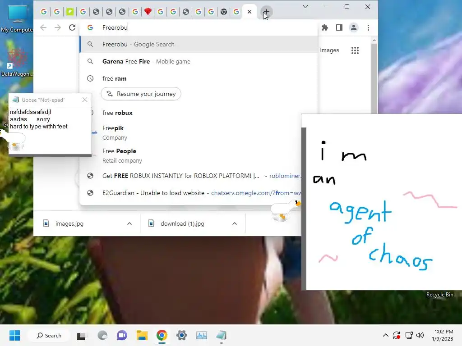This screenshot has width=462, height=346.
Task: Switch to the red gem icon tab
Action: [x=148, y=12]
